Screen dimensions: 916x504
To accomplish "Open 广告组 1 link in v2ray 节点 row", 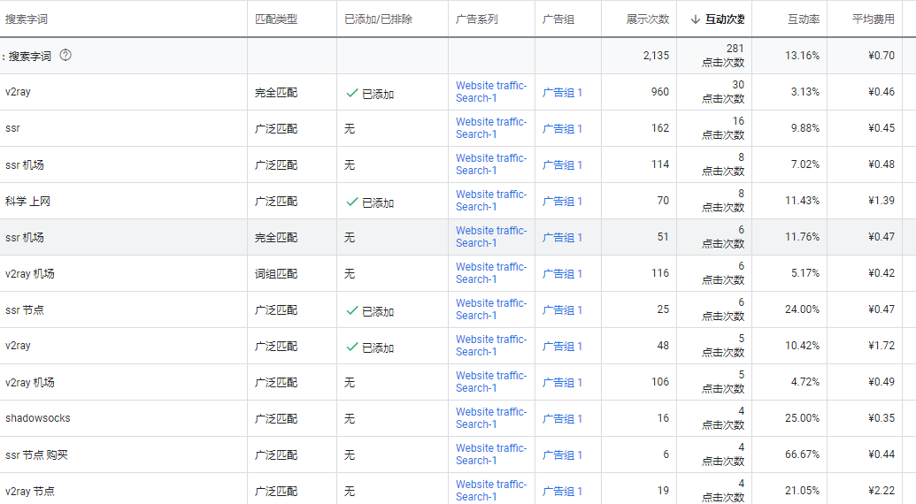I will [x=563, y=491].
